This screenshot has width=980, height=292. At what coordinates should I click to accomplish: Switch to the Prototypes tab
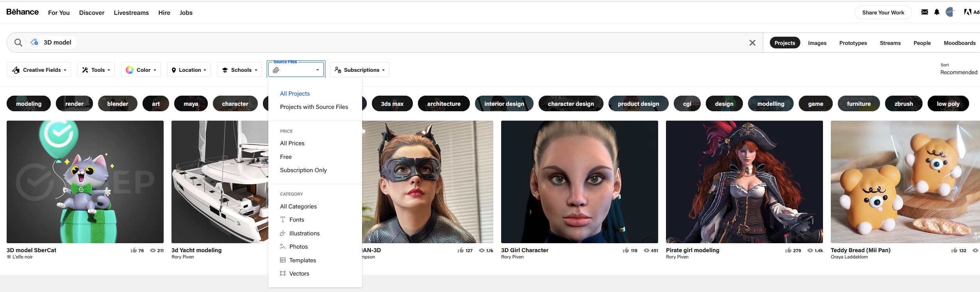click(853, 43)
